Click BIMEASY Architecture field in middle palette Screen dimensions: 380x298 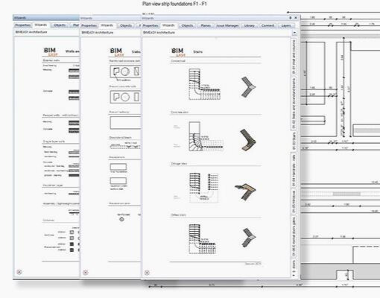111,33
